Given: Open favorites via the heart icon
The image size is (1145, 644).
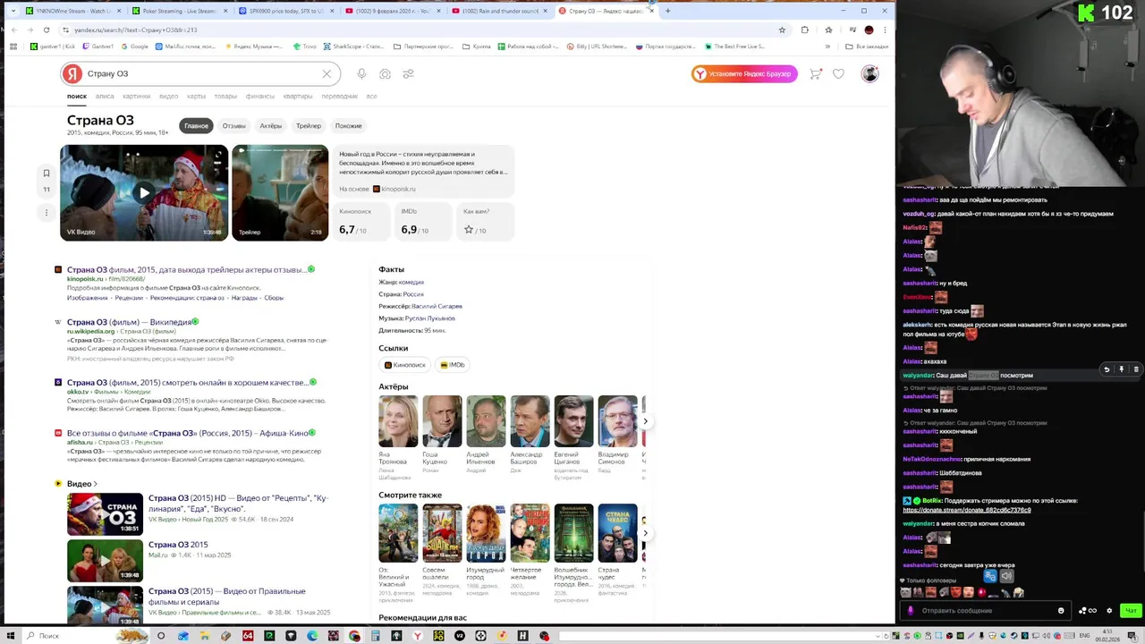Looking at the screenshot, I should point(838,74).
